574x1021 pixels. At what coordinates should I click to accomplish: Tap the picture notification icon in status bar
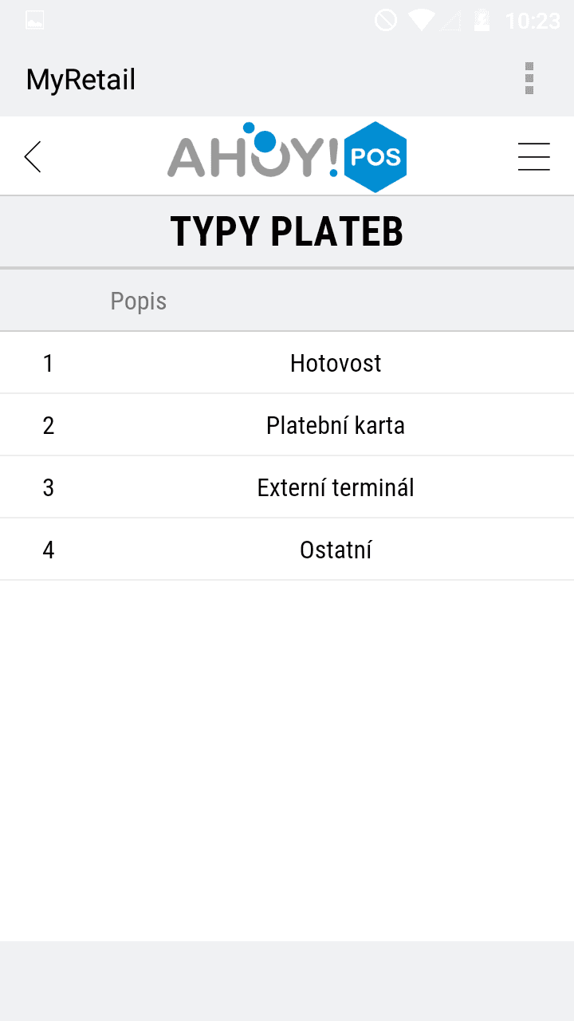tap(34, 21)
